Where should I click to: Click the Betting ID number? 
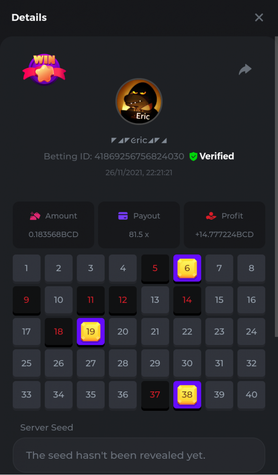tap(139, 156)
